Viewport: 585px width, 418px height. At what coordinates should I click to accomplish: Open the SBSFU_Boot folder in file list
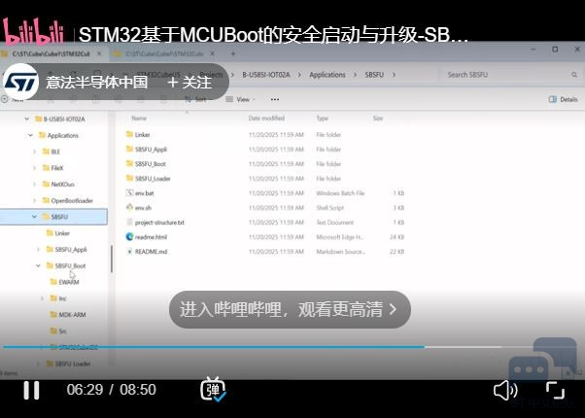pyautogui.click(x=146, y=164)
